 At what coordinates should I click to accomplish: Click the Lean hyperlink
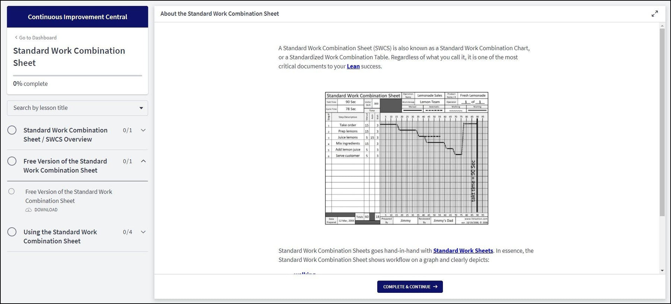[353, 66]
